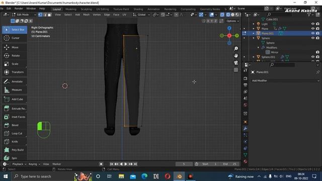Play the animation forward
322x181 pixels.
click(x=126, y=164)
